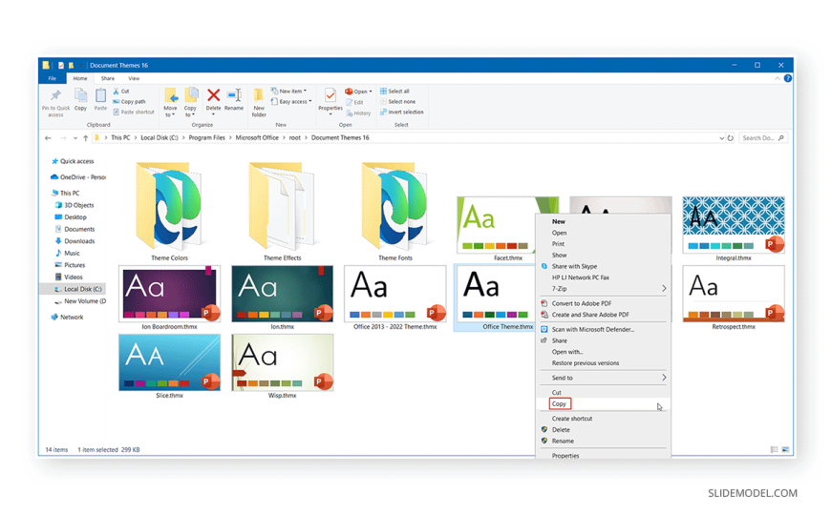Choose Rename in the context menu
Screen dimensions: 831x514
tap(603, 441)
